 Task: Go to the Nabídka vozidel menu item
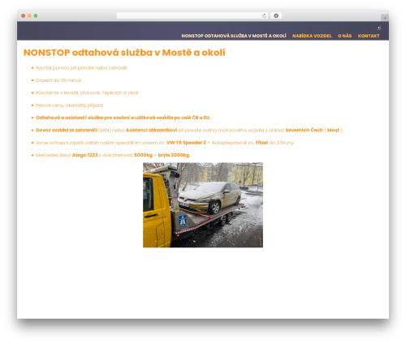tap(312, 36)
